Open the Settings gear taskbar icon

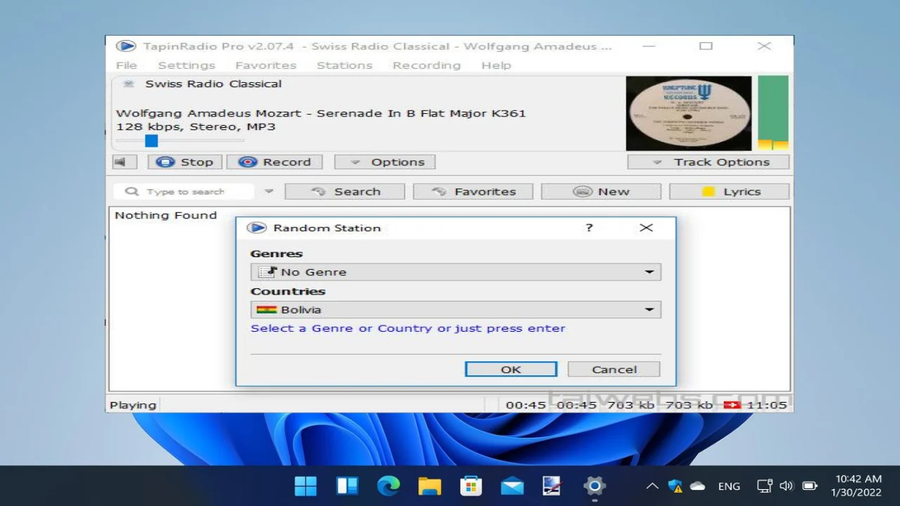point(594,486)
